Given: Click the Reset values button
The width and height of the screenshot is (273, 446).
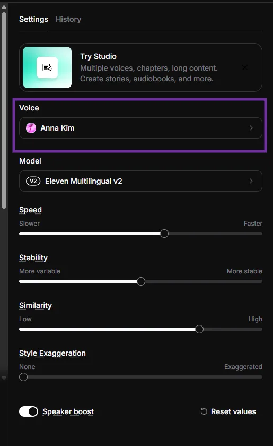Looking at the screenshot, I should click(228, 411).
